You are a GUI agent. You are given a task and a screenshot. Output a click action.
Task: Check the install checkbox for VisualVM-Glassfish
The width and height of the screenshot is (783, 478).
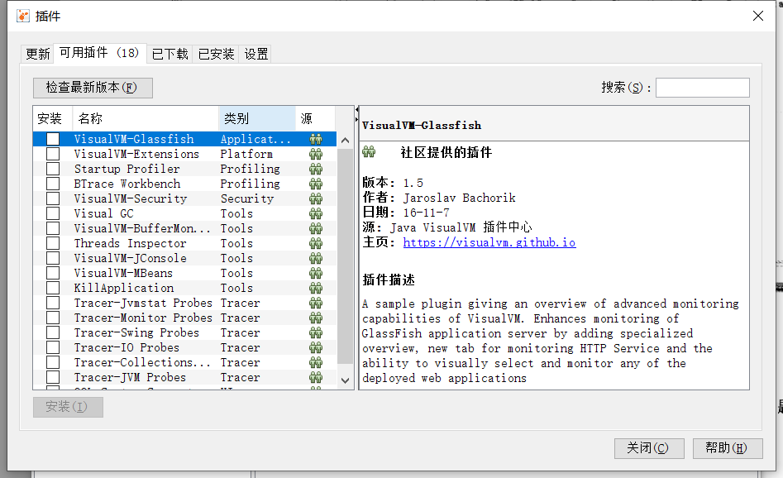point(52,138)
